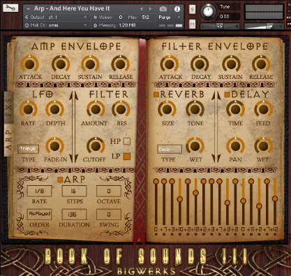Open the Midi Ch omni dropdown
This screenshot has width=291, height=276.
(56, 25)
